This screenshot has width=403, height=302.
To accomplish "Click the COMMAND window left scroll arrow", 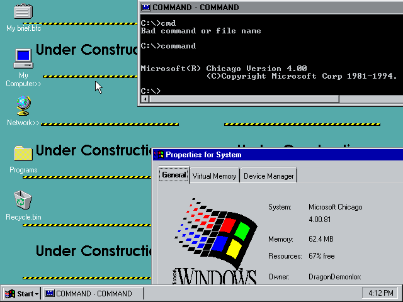I will [145, 99].
